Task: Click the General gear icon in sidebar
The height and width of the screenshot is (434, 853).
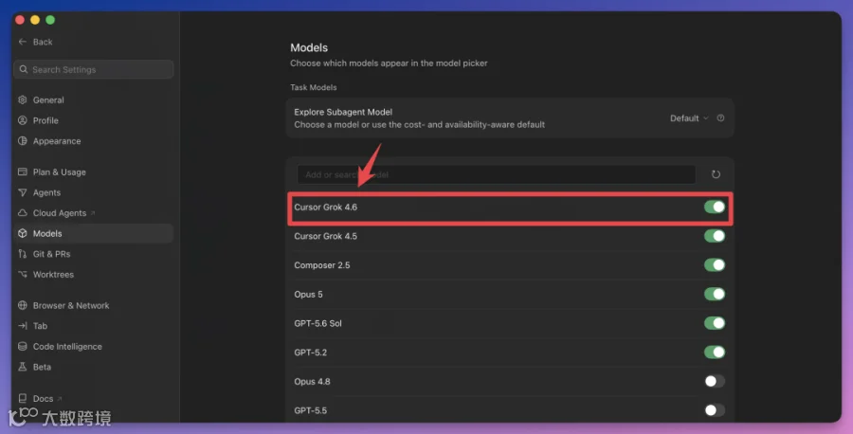Action: (23, 100)
